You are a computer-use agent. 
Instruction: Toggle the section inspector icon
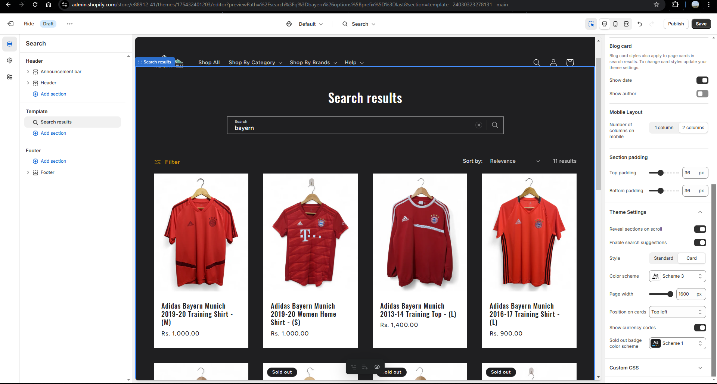click(591, 24)
